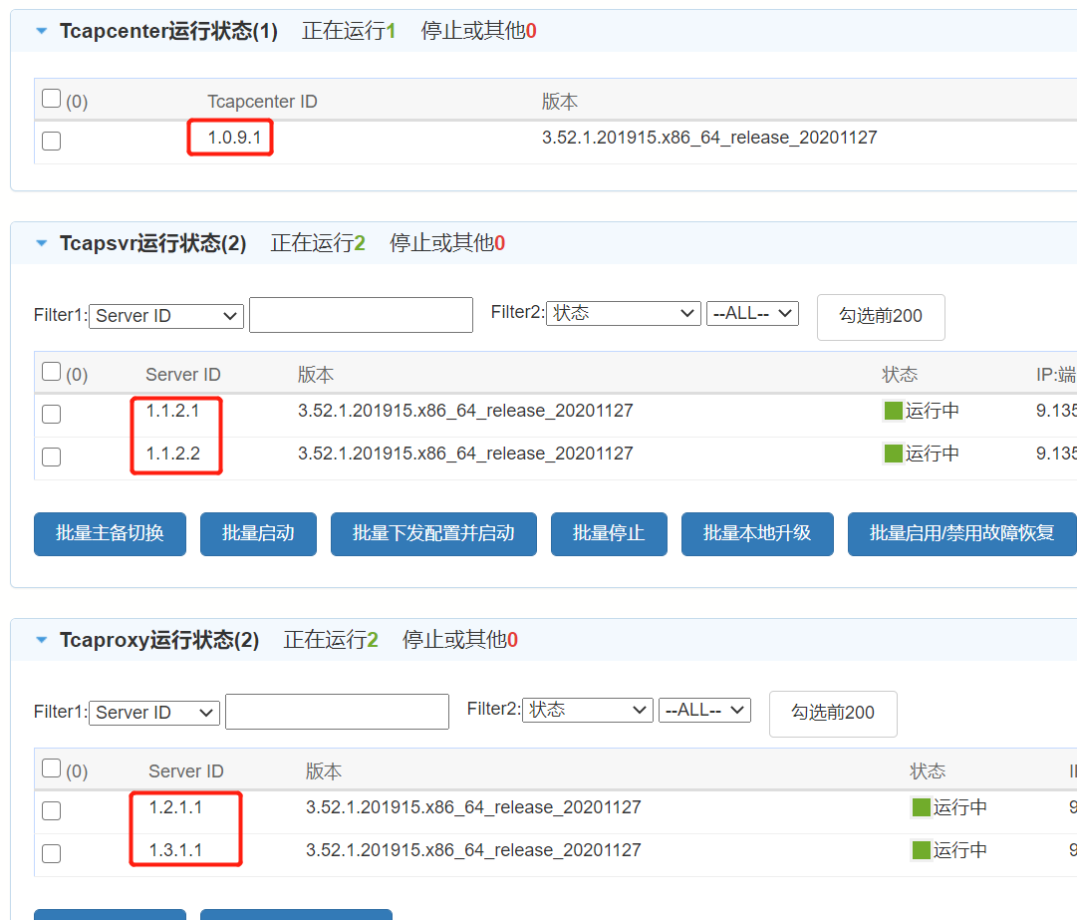Viewport: 1077px width, 920px height.
Task: Focus the Tcapsvr Filter1 text field
Action: 362,315
